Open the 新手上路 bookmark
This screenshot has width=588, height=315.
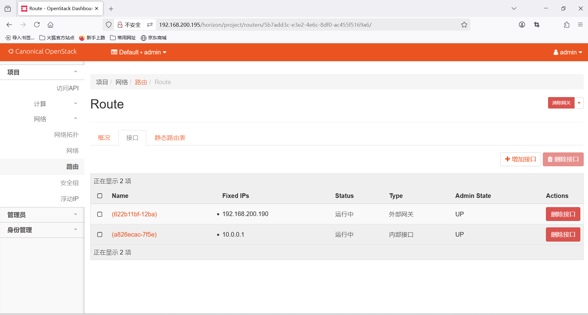tap(92, 37)
